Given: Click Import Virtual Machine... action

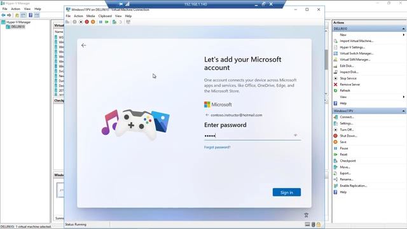Looking at the screenshot, I should 357,41.
